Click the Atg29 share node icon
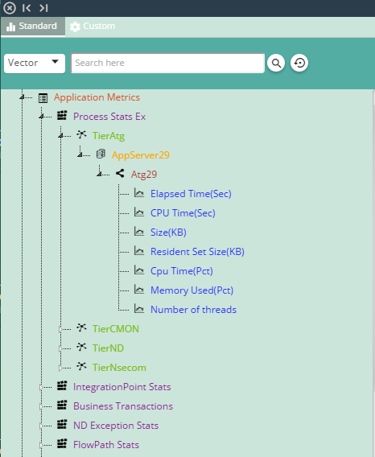Viewport: 375px width, 457px height. (x=120, y=173)
